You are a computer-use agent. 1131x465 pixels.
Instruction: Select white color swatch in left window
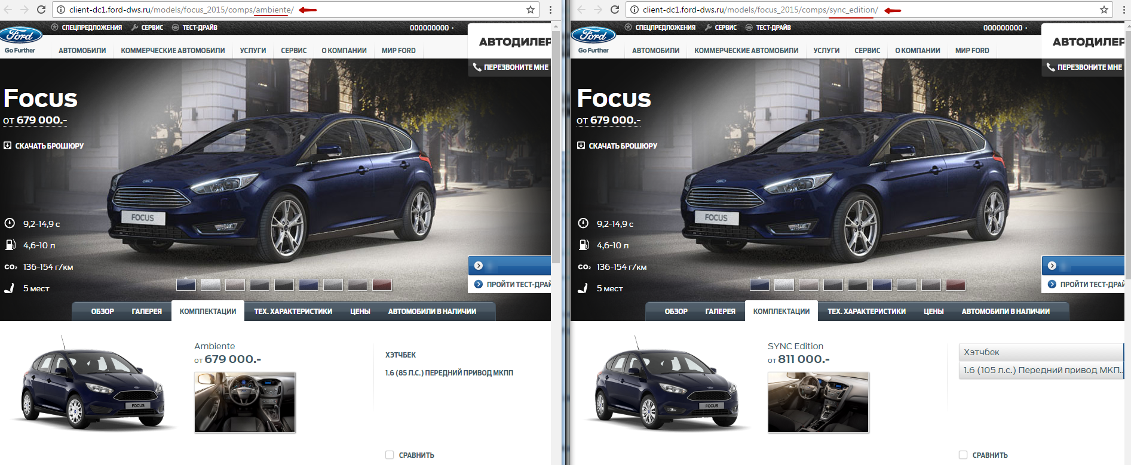coord(210,285)
